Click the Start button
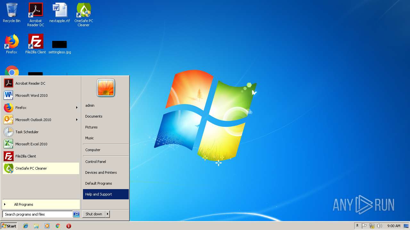Screen dimensions: 410x230 coord(9,226)
